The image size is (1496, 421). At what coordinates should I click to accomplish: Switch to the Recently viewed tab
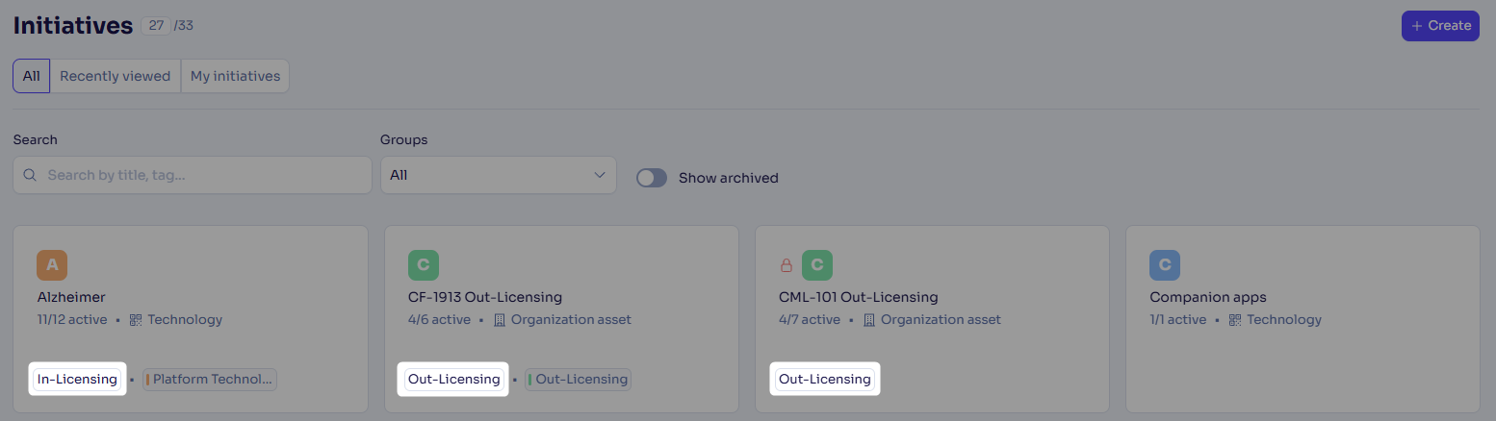coord(116,76)
